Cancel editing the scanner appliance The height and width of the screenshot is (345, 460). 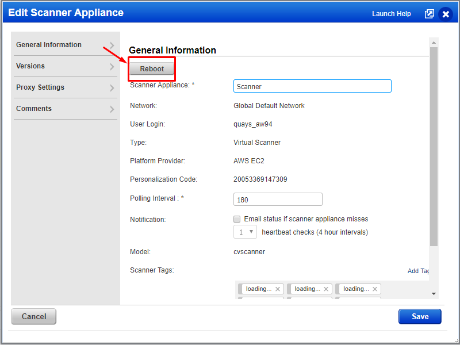tap(33, 316)
